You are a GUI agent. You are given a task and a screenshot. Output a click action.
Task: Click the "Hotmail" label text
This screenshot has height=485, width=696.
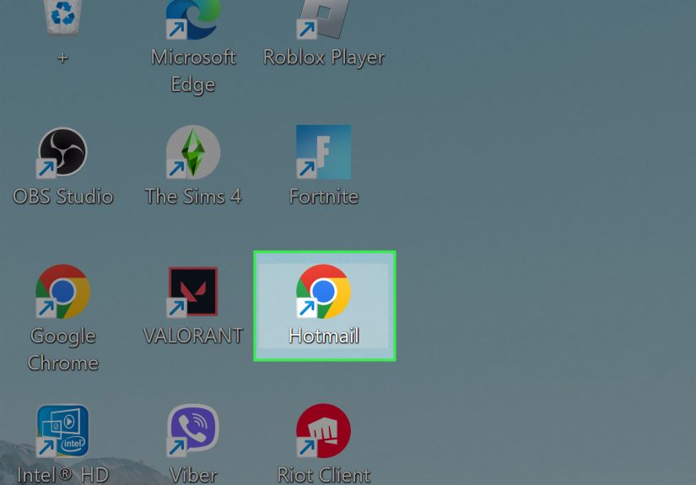pyautogui.click(x=324, y=336)
